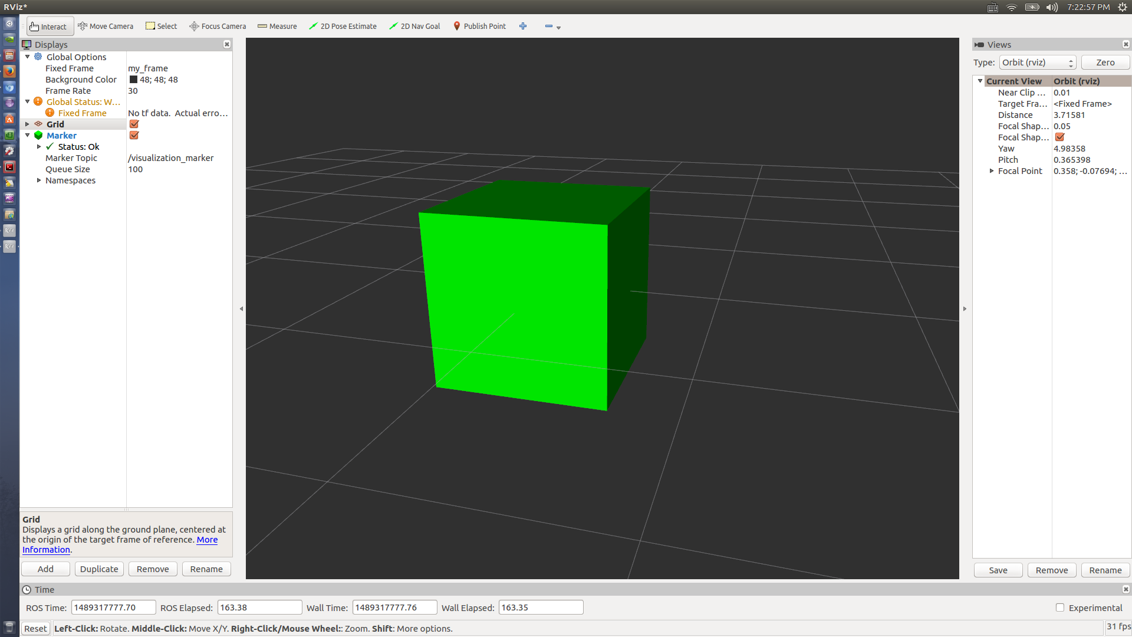Select the Interact tool
This screenshot has width=1132, height=637.
click(50, 27)
